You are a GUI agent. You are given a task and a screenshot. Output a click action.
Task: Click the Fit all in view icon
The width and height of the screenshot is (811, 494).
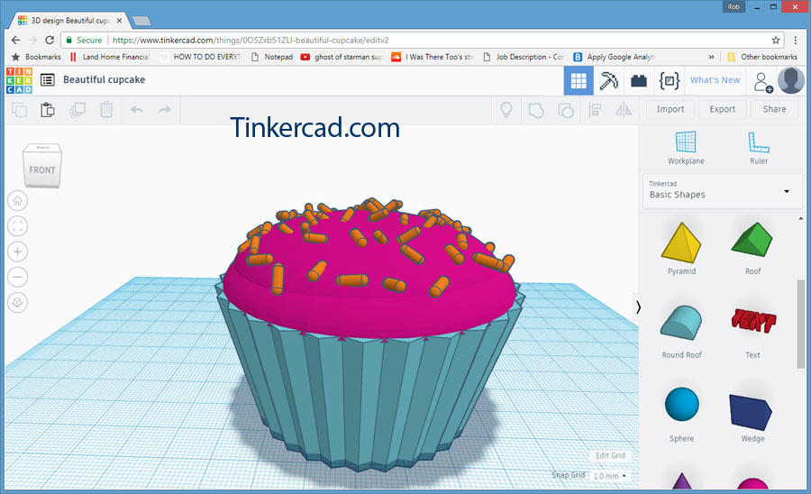pyautogui.click(x=19, y=225)
